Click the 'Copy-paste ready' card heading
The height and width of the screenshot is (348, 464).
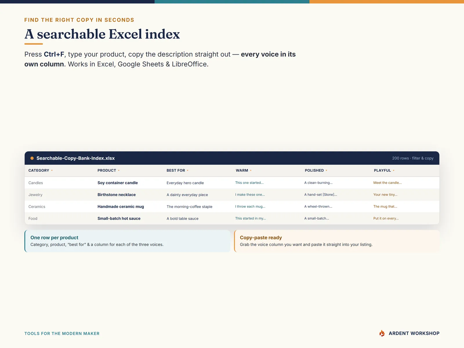(x=261, y=238)
